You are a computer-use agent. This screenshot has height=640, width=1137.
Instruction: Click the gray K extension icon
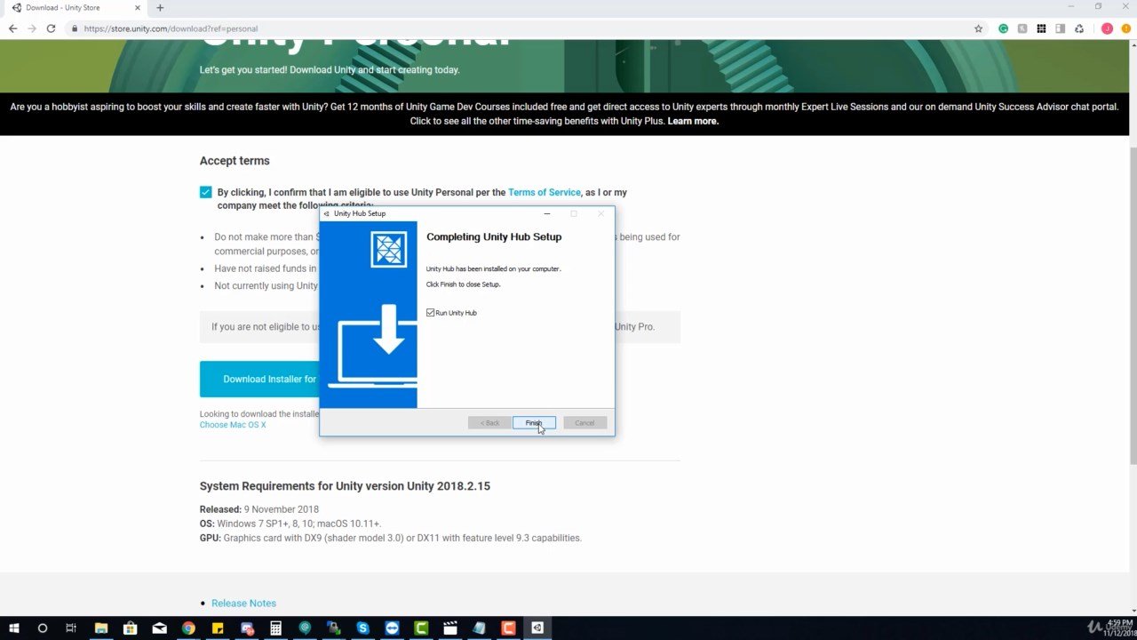[x=1022, y=28]
